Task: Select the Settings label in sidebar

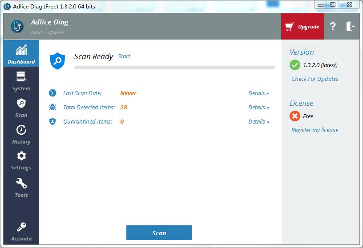Action: (x=21, y=168)
